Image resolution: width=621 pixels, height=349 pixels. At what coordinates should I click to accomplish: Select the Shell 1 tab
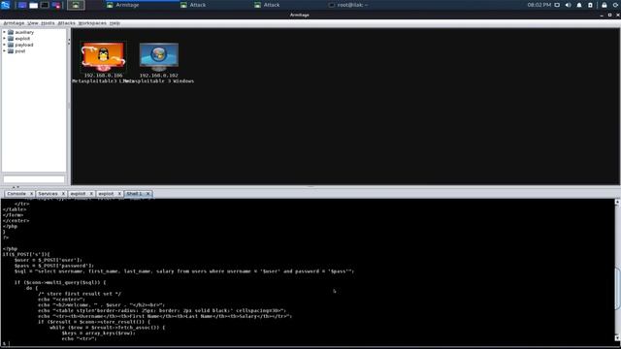[134, 194]
